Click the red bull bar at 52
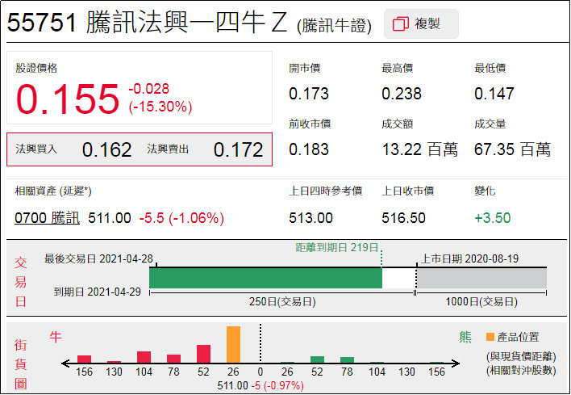Screen dimensions: 571x395 (203, 354)
